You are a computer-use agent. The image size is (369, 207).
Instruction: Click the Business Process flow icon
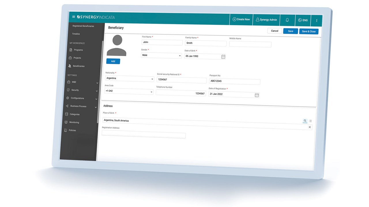click(67, 106)
